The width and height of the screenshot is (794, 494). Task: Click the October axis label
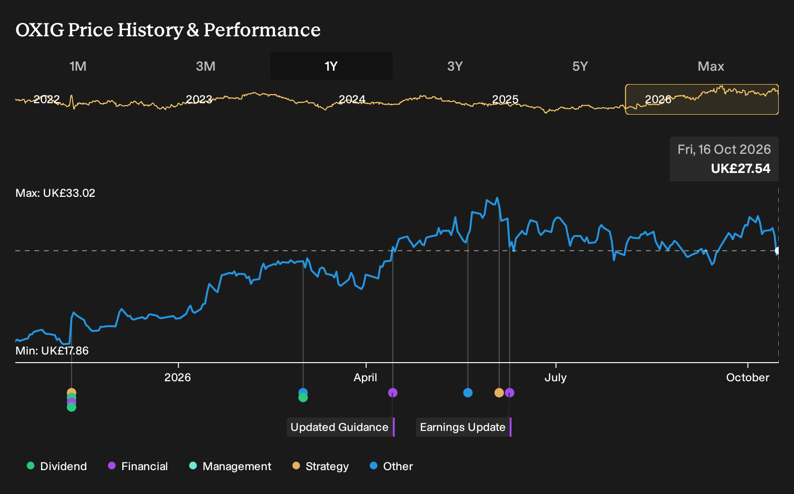(x=748, y=377)
